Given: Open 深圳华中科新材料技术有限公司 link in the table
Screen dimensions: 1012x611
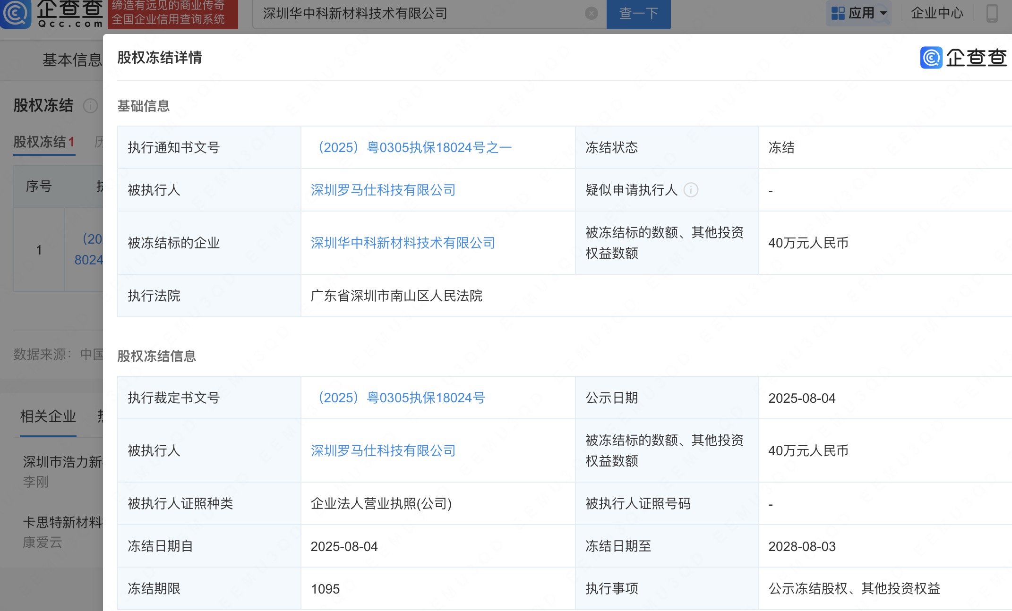Looking at the screenshot, I should [403, 243].
